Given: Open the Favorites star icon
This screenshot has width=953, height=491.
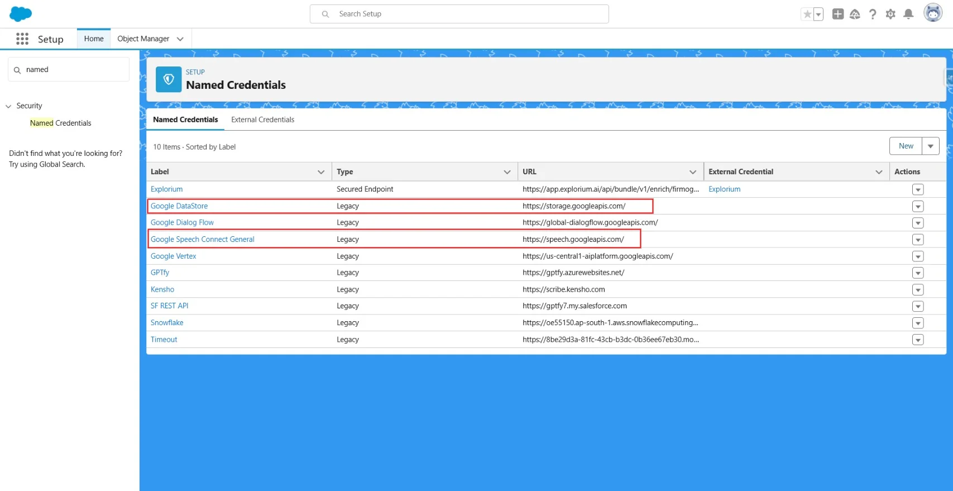Looking at the screenshot, I should (807, 15).
